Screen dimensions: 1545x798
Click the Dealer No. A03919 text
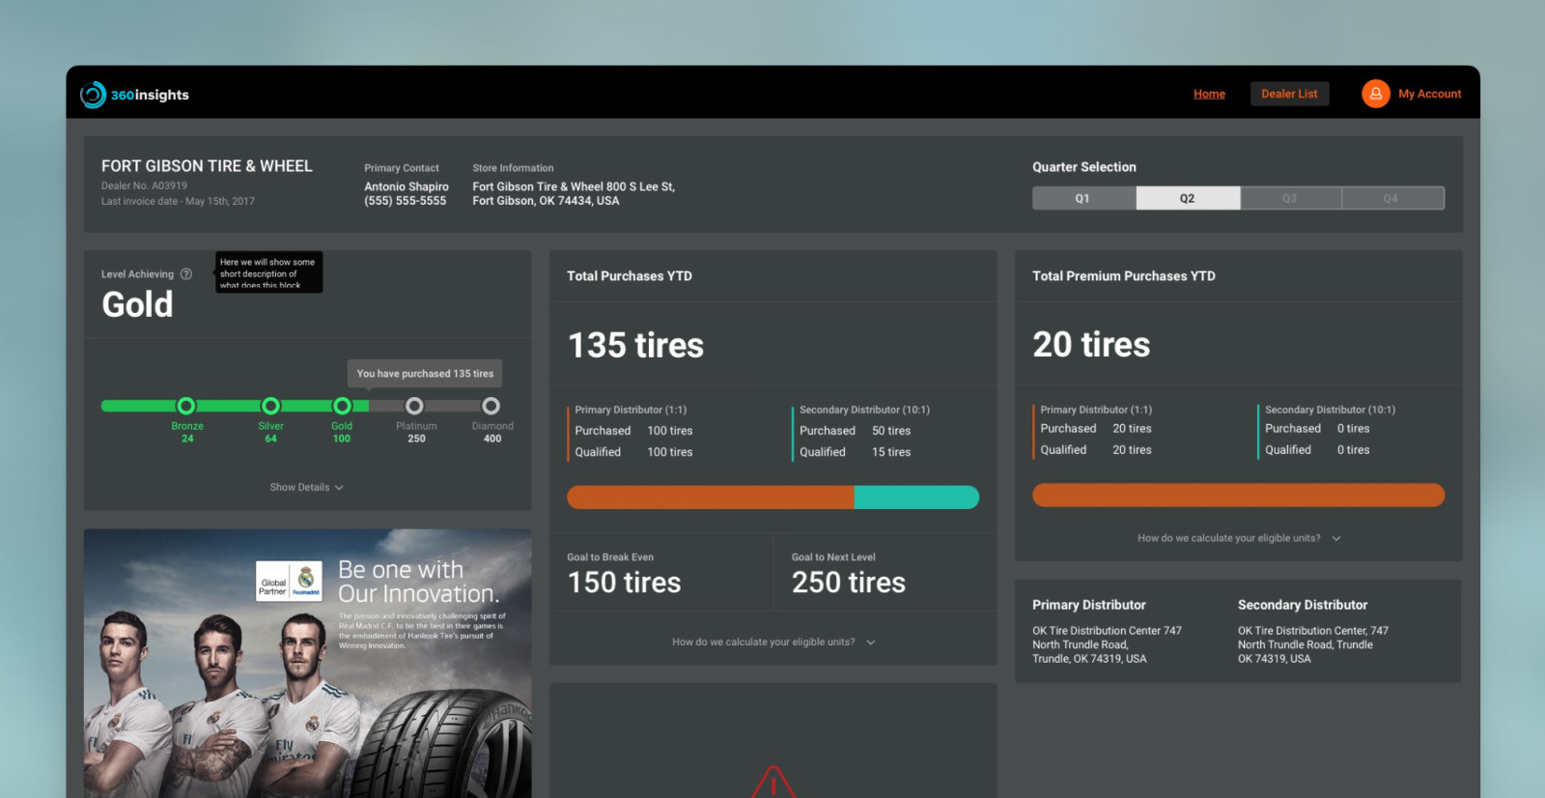(x=144, y=185)
